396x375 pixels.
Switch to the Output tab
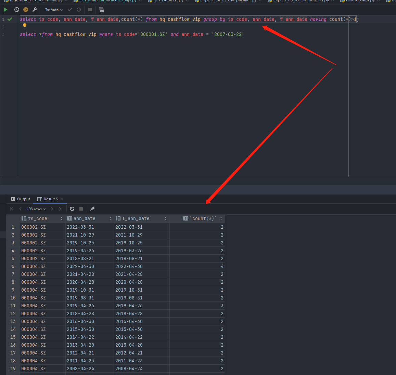pos(21,199)
